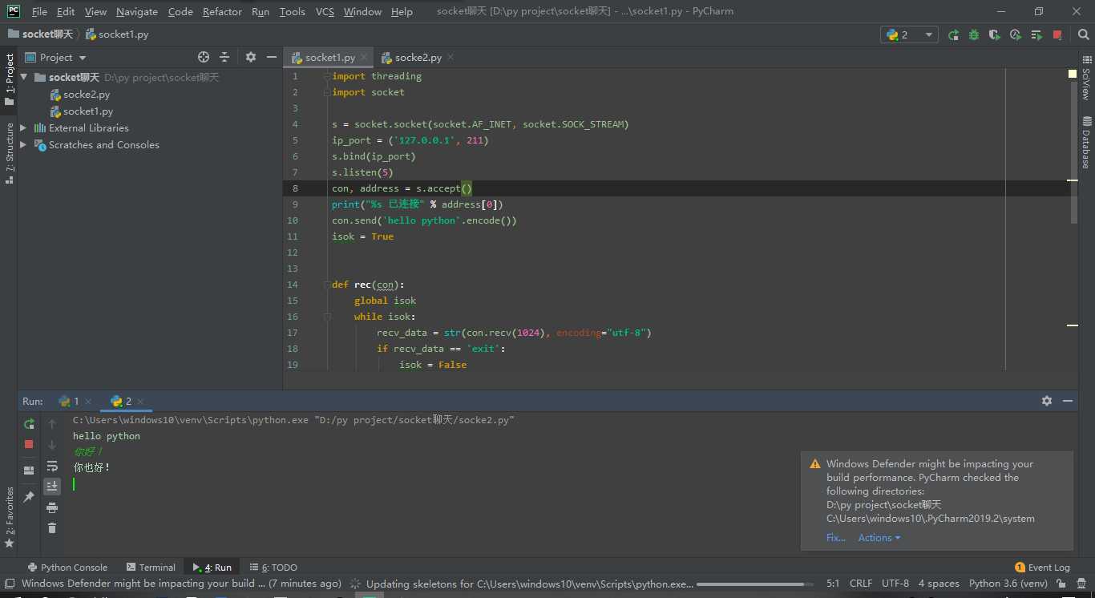
Task: Collapse all in Project panel
Action: coord(224,57)
